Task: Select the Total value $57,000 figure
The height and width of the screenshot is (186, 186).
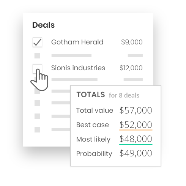Action: tap(136, 110)
